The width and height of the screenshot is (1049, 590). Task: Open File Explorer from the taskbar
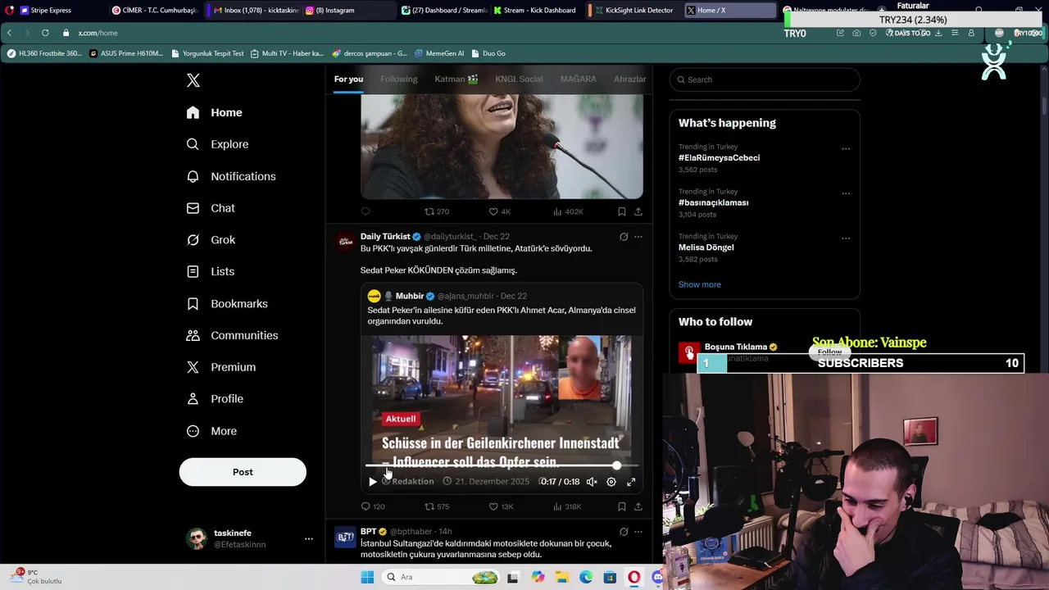(562, 577)
